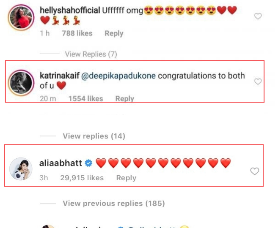Open aliaabhatt's profile photo
The image size is (275, 228).
point(21,169)
